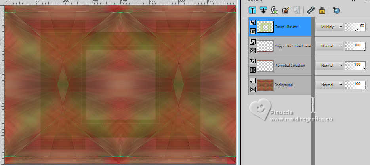Select Copy of Promoted Selection thumbnail

coord(265,46)
